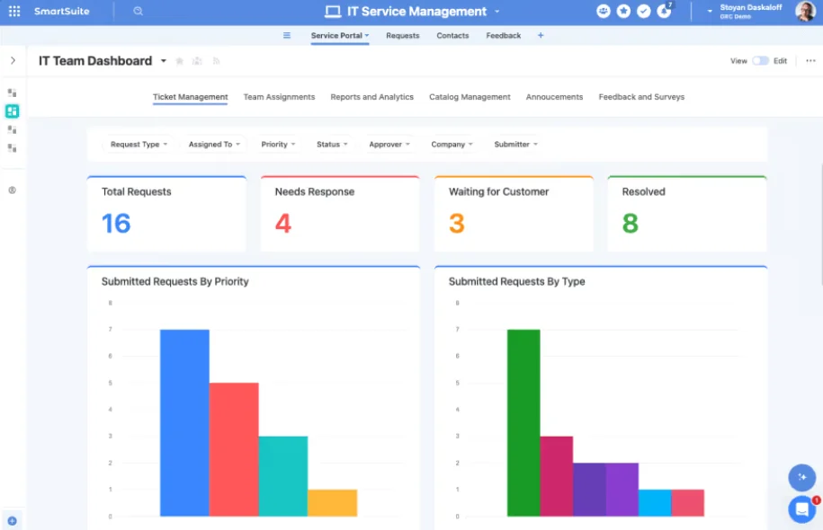The width and height of the screenshot is (823, 530).
Task: Open favorites star icon in header
Action: (623, 11)
